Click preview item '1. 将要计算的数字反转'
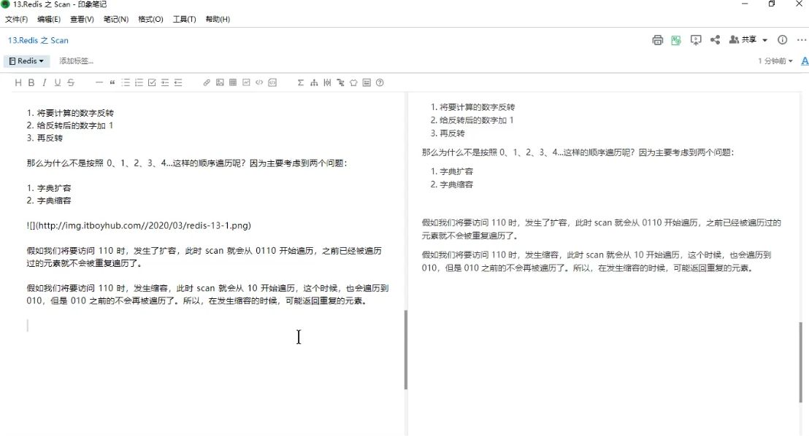The image size is (809, 436). click(472, 107)
